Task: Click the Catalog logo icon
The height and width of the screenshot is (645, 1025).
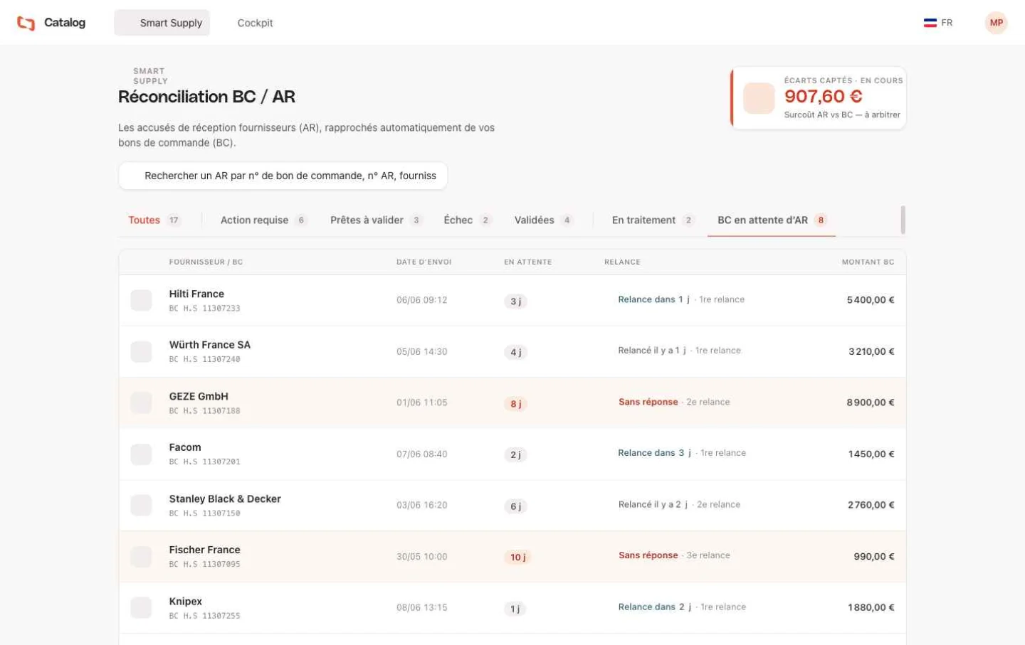Action: pos(26,23)
